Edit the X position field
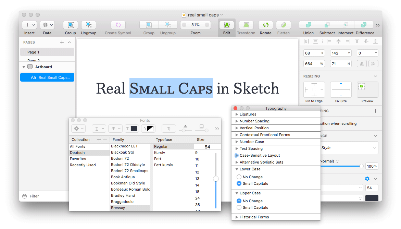This screenshot has width=401, height=229. pos(314,53)
